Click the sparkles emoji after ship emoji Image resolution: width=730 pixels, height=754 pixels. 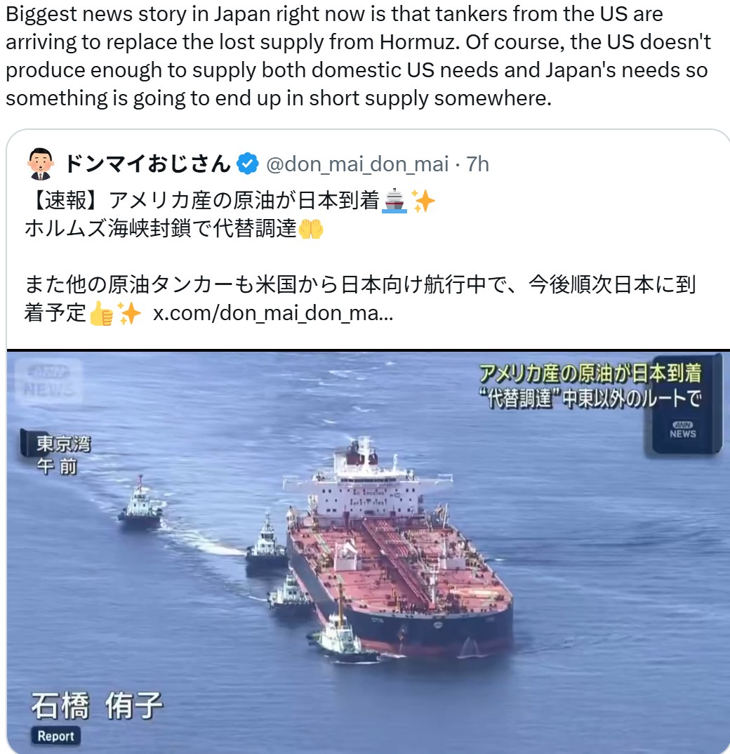coord(424,201)
